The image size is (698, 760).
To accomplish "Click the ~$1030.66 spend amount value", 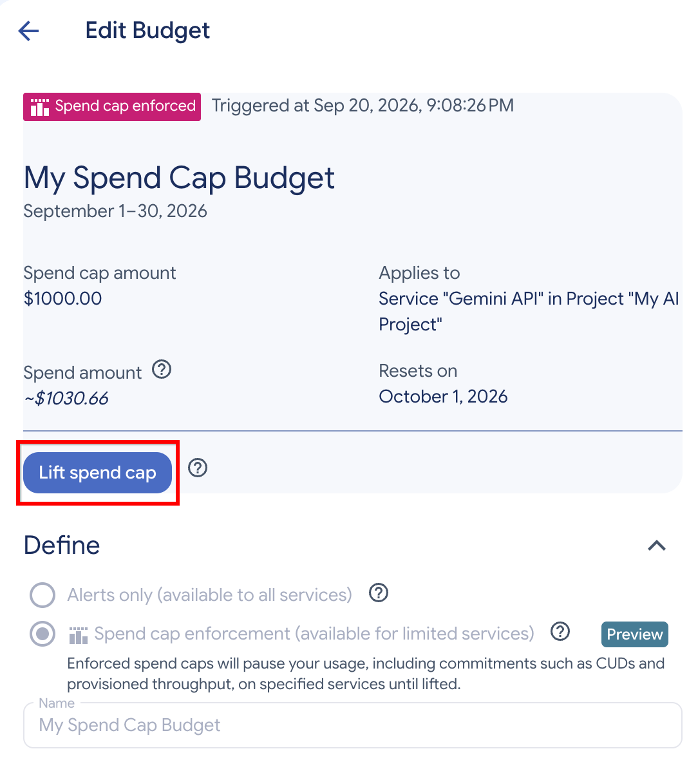I will click(x=66, y=399).
